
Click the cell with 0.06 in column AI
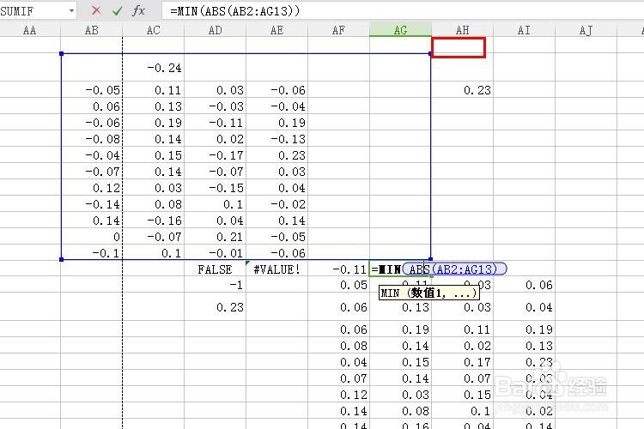[524, 285]
